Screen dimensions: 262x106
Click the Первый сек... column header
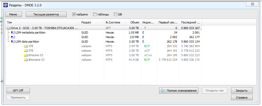pos(168,22)
